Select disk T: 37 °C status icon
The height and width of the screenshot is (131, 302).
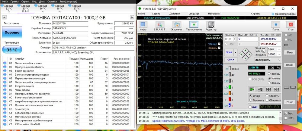click(x=70, y=6)
